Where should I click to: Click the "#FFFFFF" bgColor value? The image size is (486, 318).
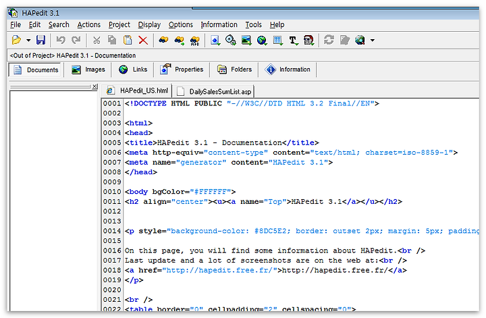(211, 192)
